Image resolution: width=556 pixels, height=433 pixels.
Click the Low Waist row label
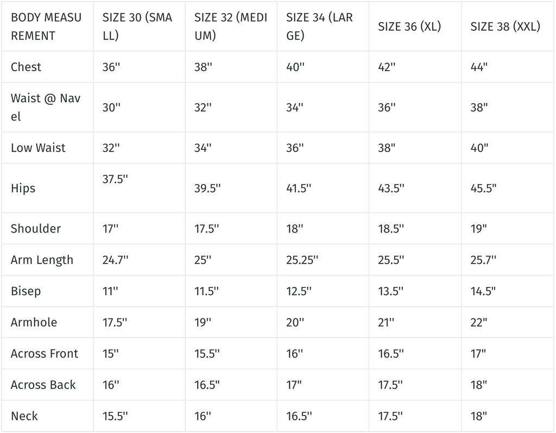(x=38, y=148)
